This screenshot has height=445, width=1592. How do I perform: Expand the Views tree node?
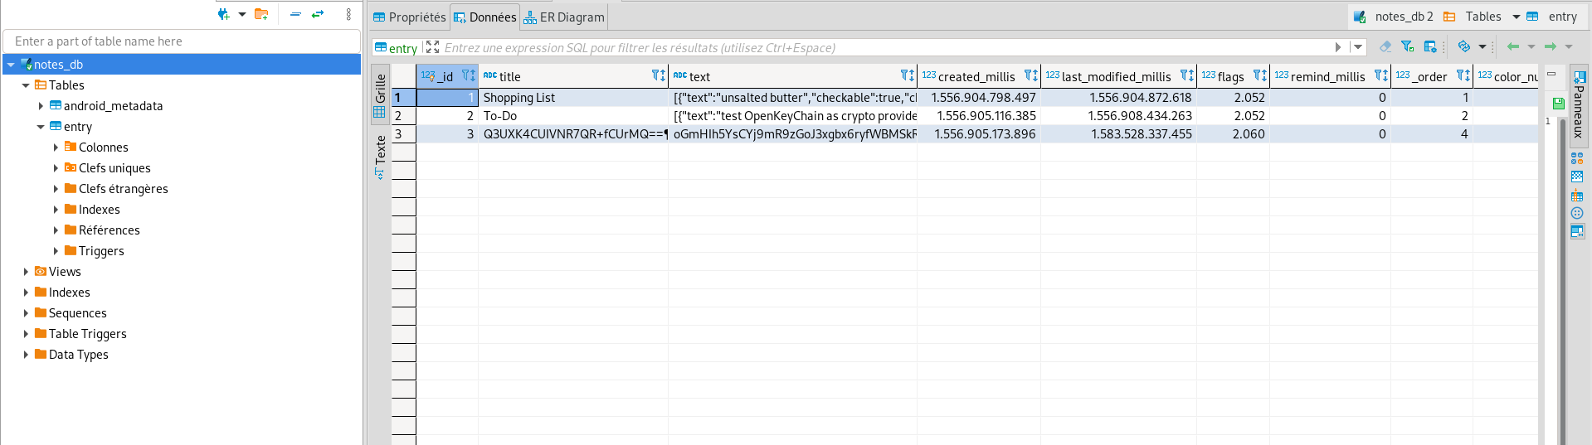(x=26, y=272)
